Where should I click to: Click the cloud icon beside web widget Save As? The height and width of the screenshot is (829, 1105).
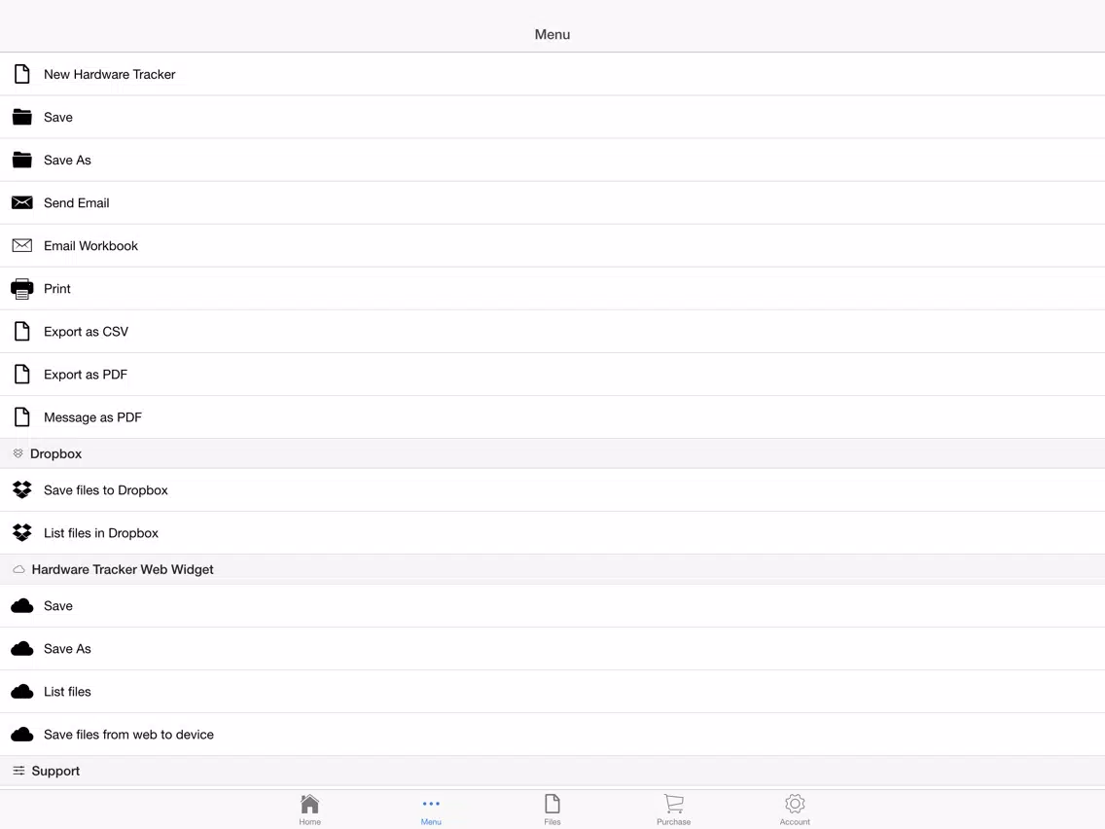tap(21, 649)
